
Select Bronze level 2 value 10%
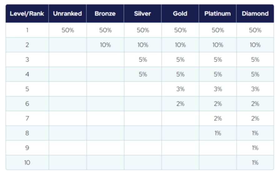point(105,45)
